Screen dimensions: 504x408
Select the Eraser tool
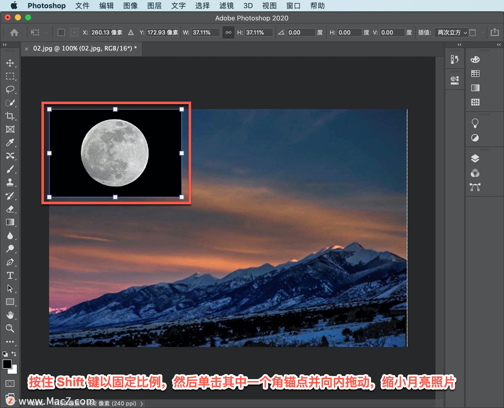[10, 209]
